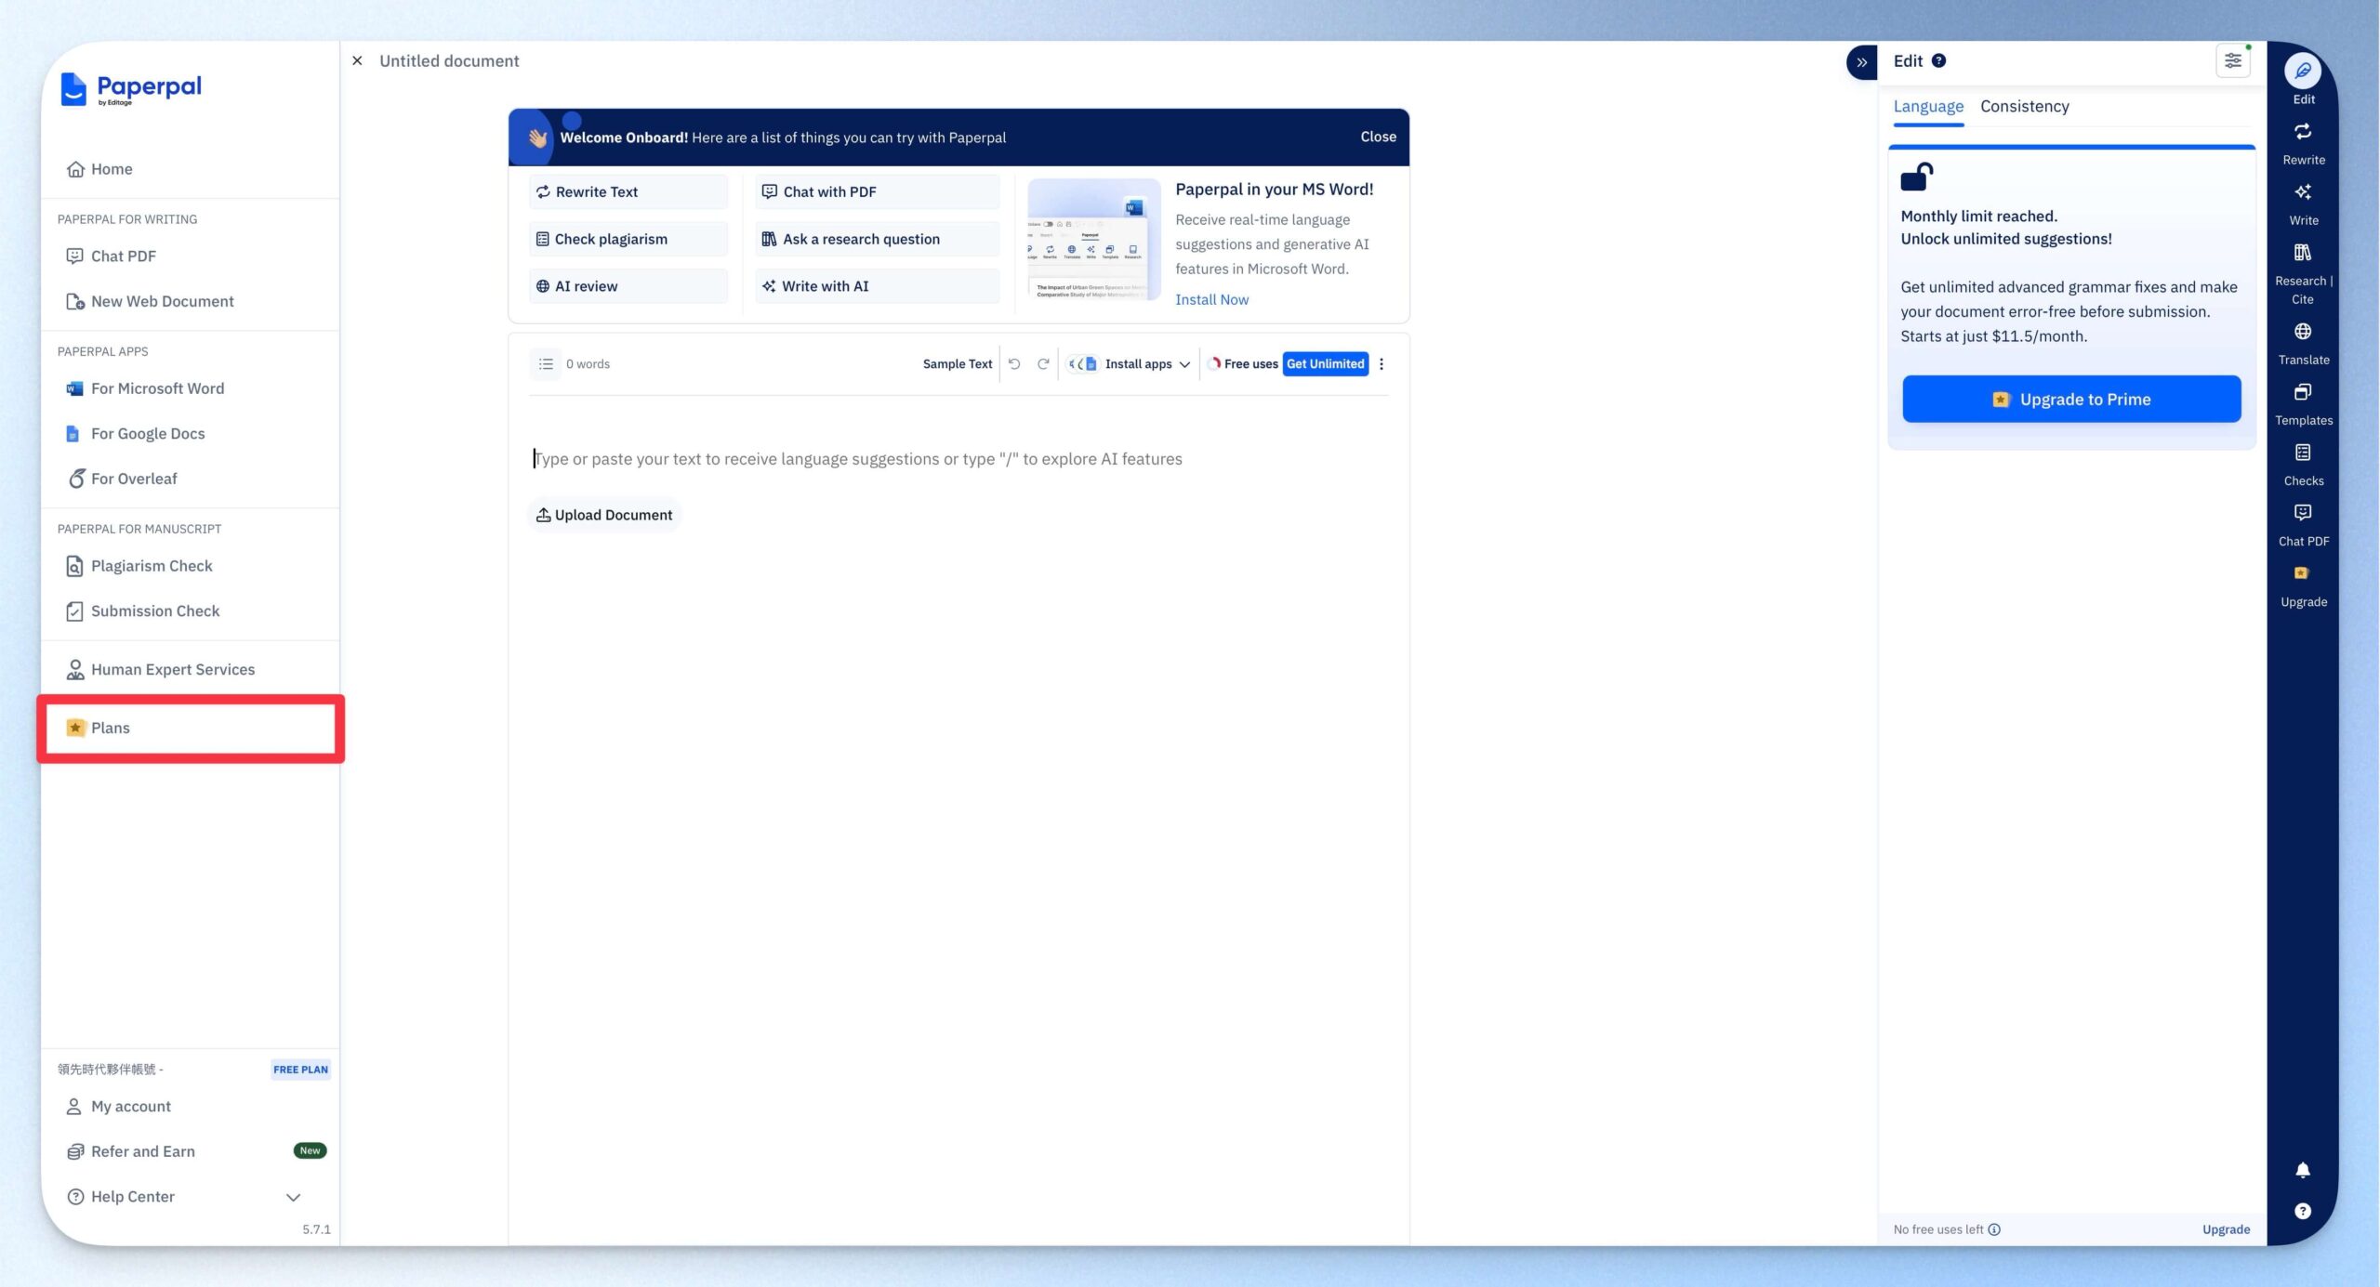Toggle the document outline list icon
2380x1287 pixels.
coord(546,364)
